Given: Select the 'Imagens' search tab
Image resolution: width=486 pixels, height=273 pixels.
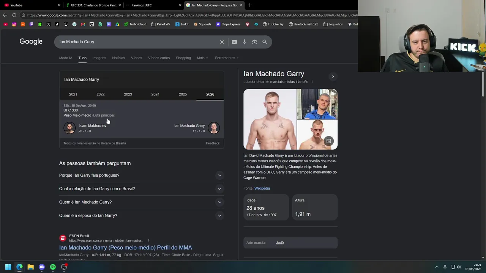Looking at the screenshot, I should pyautogui.click(x=99, y=58).
